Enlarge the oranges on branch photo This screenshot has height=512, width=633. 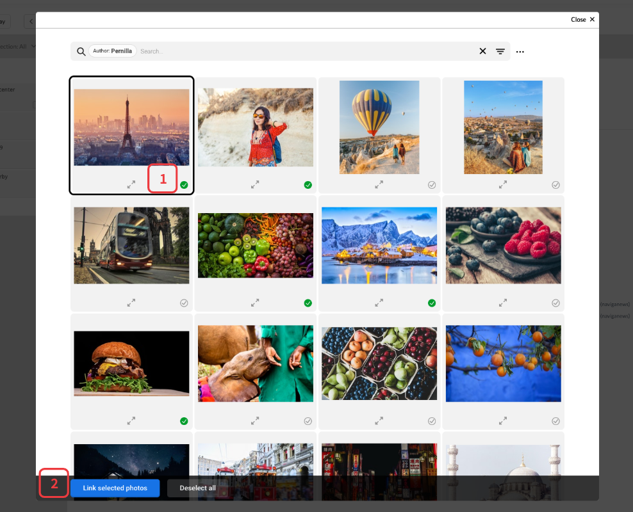pos(503,420)
